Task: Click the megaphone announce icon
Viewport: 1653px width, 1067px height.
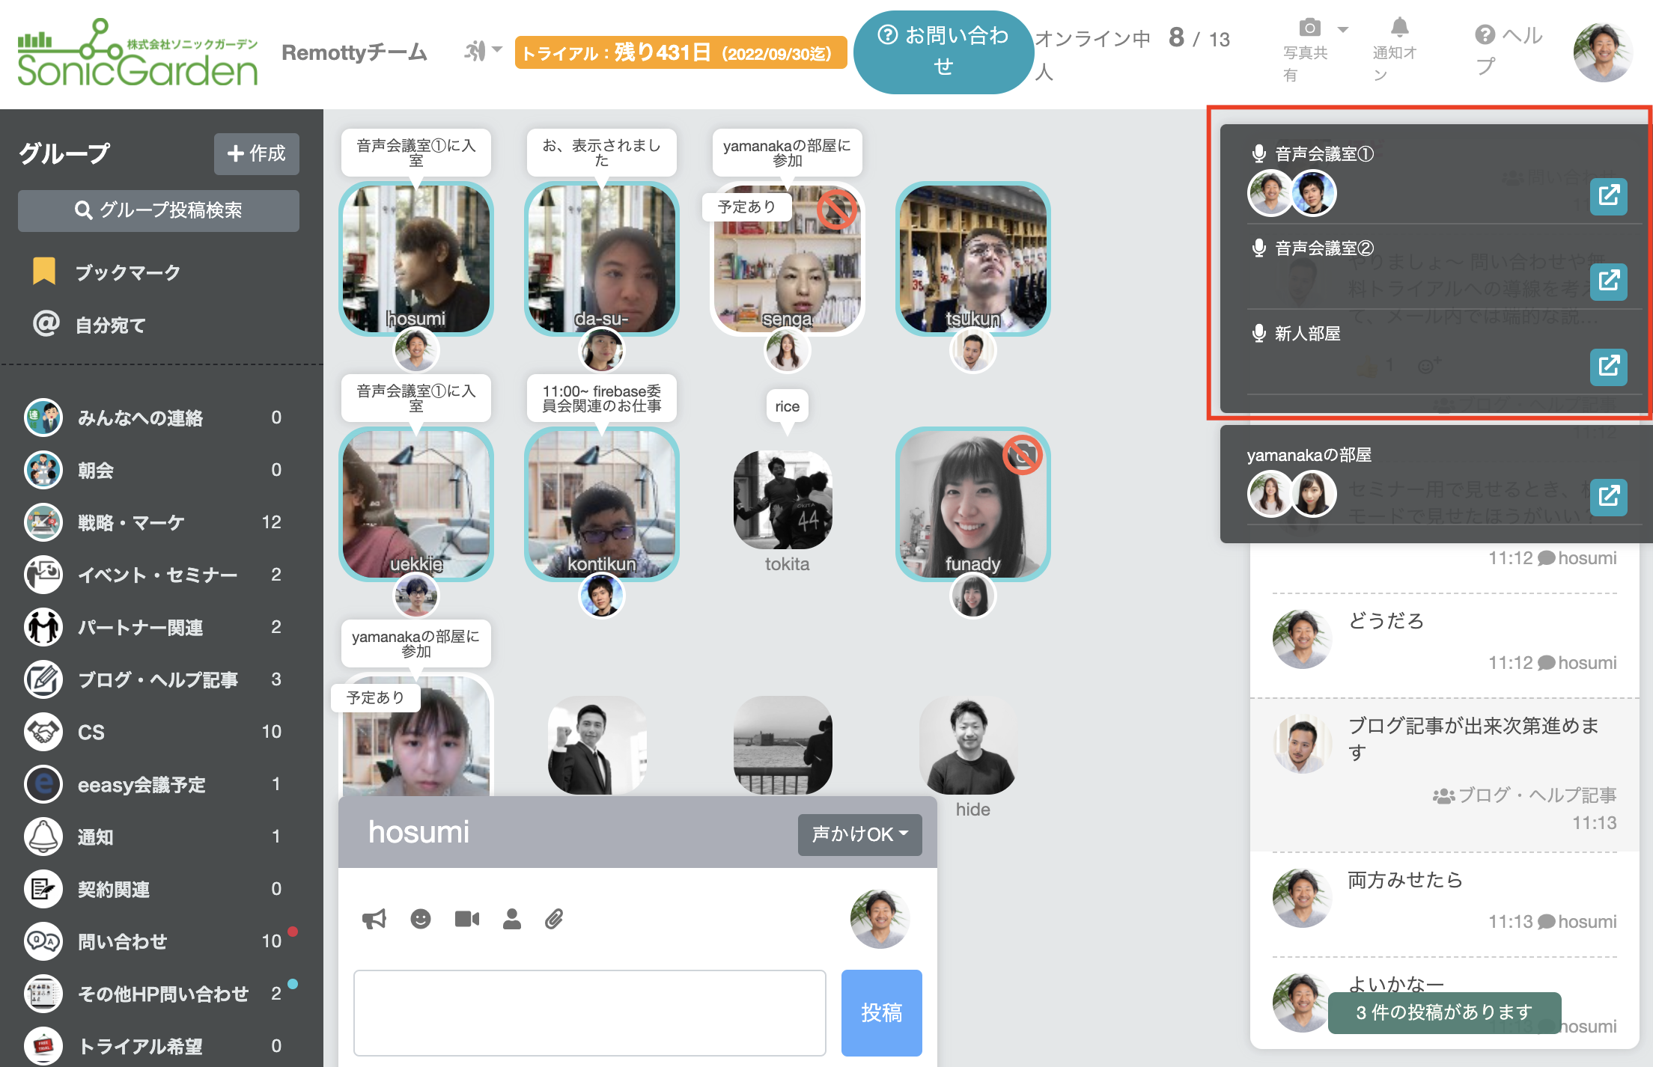Action: [374, 919]
